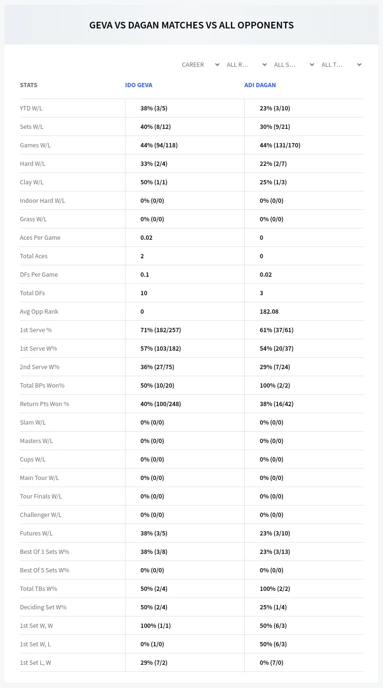Select Geva's Total DFs value 10
Viewport: 383px width, 688px height.
(144, 293)
